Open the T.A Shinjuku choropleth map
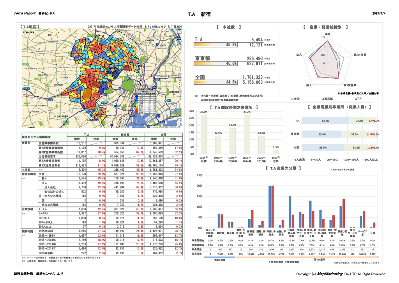This screenshot has height=283, width=399. [x=102, y=78]
